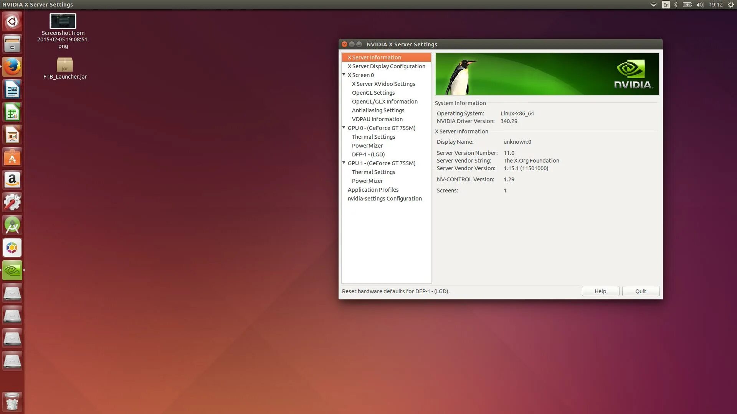Minimize the NVIDIA X Server Settings window

[x=352, y=44]
